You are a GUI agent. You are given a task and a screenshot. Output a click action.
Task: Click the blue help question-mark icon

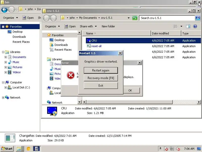[195, 26]
